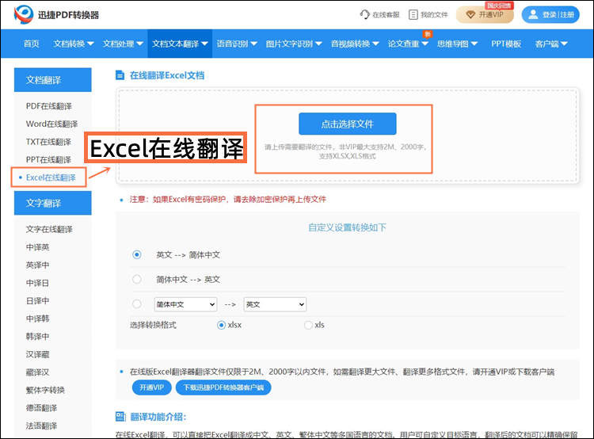594x439 pixels.
Task: Expand 文档转换 menu
Action: [74, 44]
